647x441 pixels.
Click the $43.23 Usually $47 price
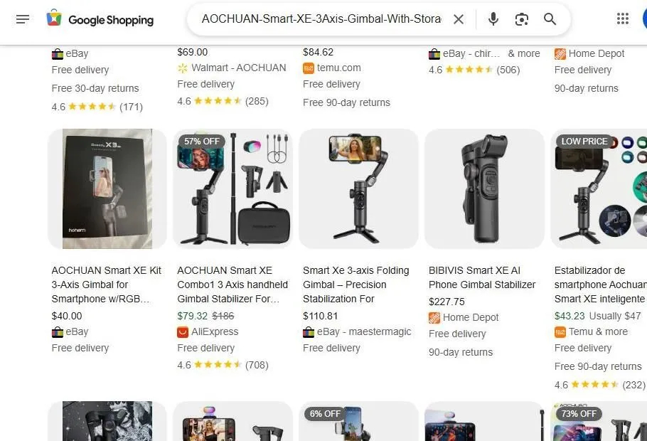[x=597, y=316]
